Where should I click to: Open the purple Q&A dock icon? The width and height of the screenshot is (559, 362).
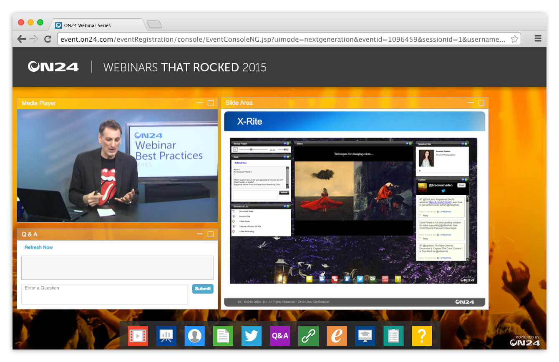(x=280, y=336)
